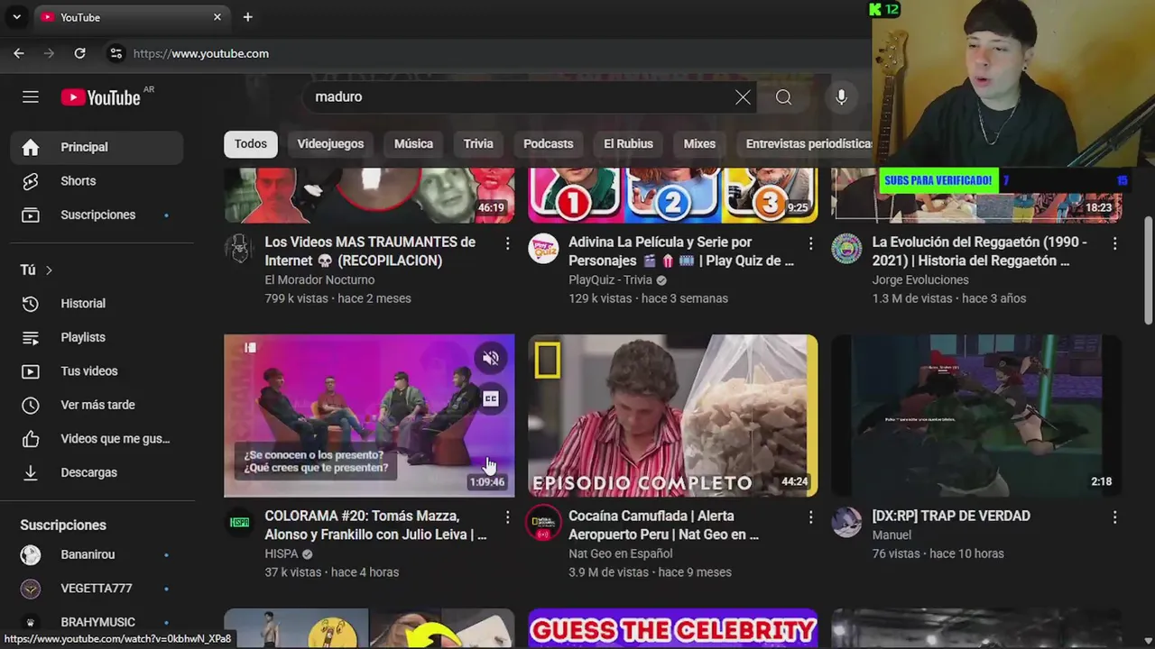This screenshot has width=1155, height=649.
Task: Open Descargas in sidebar
Action: tap(97, 472)
